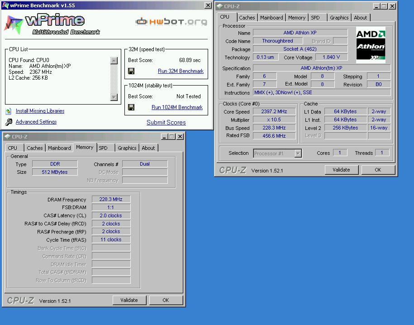Screen dimensions: 414x325
Task: Minimize the CPU-Z Memory window
Action: 164,137
